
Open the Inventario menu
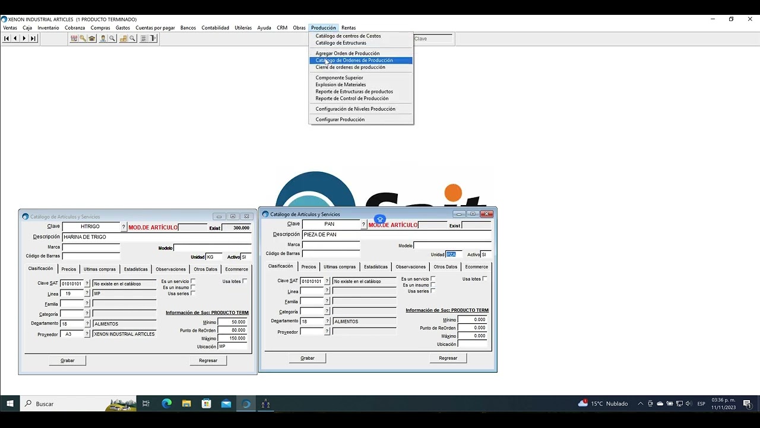(x=48, y=28)
